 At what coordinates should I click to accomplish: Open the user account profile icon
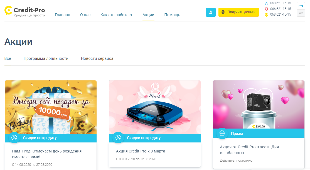(211, 12)
